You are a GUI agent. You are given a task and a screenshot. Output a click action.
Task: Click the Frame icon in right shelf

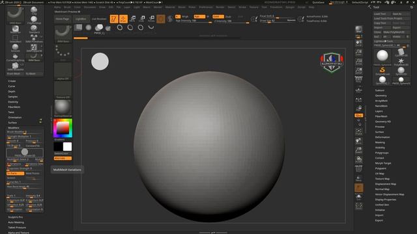(x=359, y=132)
